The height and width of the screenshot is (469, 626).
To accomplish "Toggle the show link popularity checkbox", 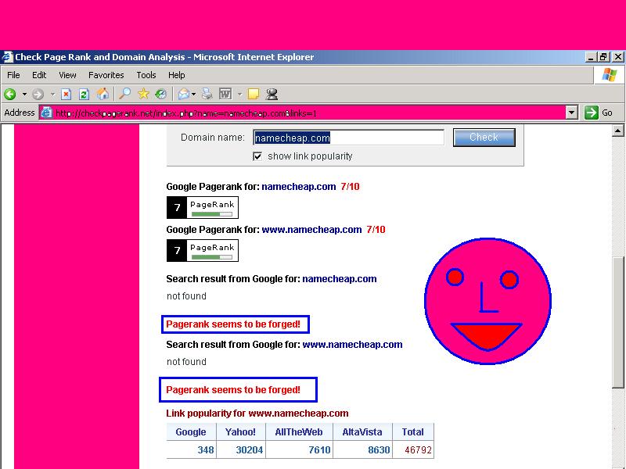I will (x=257, y=156).
